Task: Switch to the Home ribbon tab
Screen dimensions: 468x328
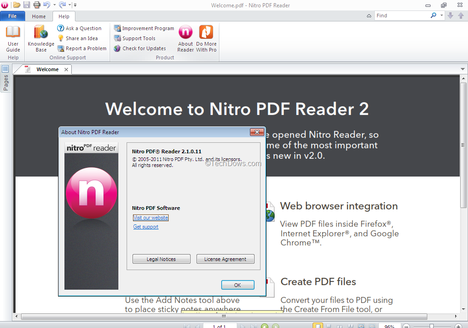Action: (39, 16)
